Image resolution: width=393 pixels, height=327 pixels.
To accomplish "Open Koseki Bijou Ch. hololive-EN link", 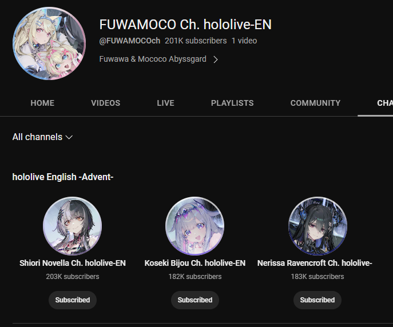I will pos(194,263).
